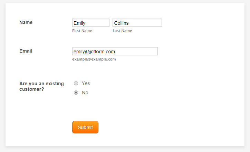Click the example@example.com hint text

[94, 59]
